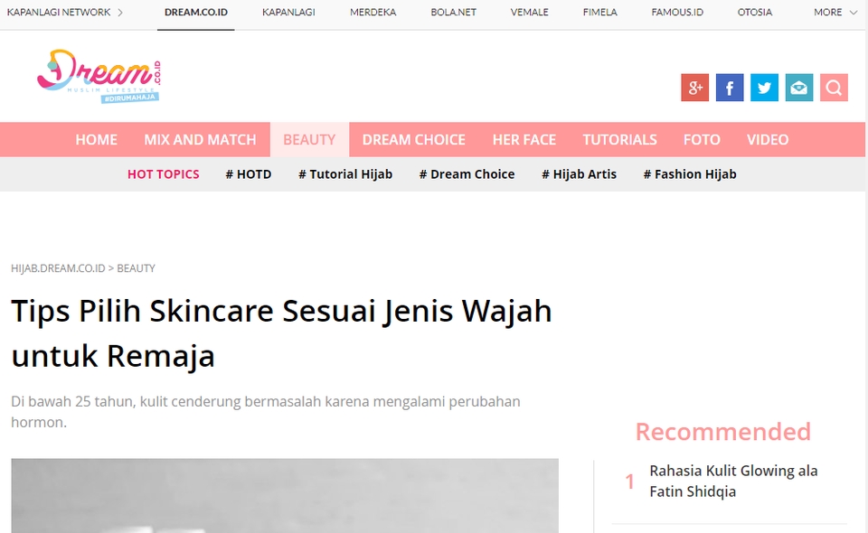Open the HER FACE menu

click(524, 139)
